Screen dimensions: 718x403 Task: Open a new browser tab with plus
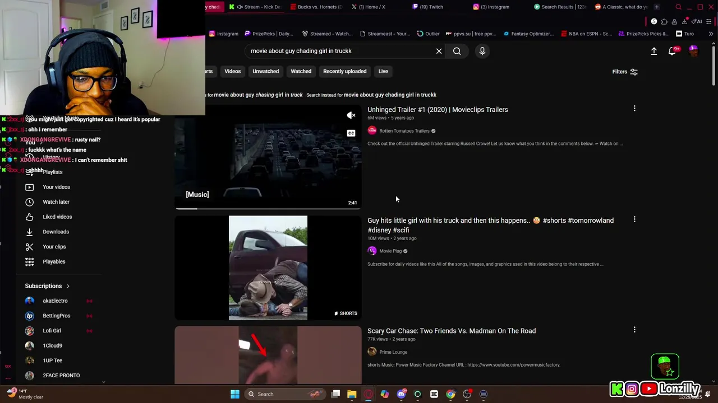656,7
